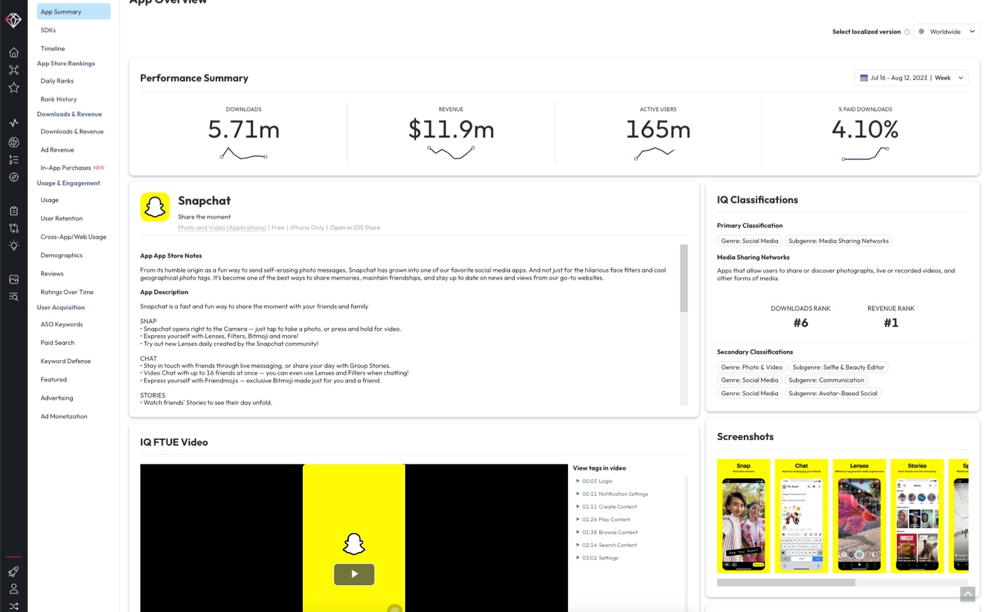Screen dimensions: 986x612
Task: Click the app description vertical scrollbar
Action: click(684, 278)
